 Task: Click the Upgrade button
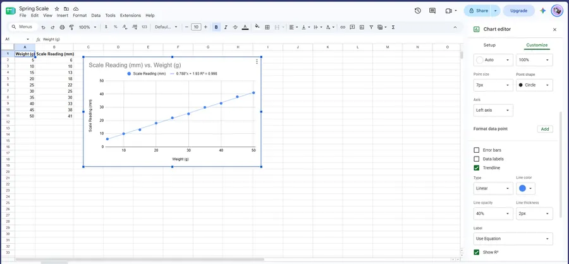518,11
